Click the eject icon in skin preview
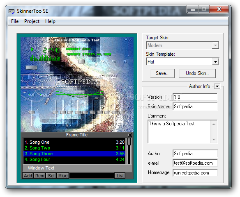Image resolution: width=240 pixels, height=197 pixels. (x=80, y=77)
